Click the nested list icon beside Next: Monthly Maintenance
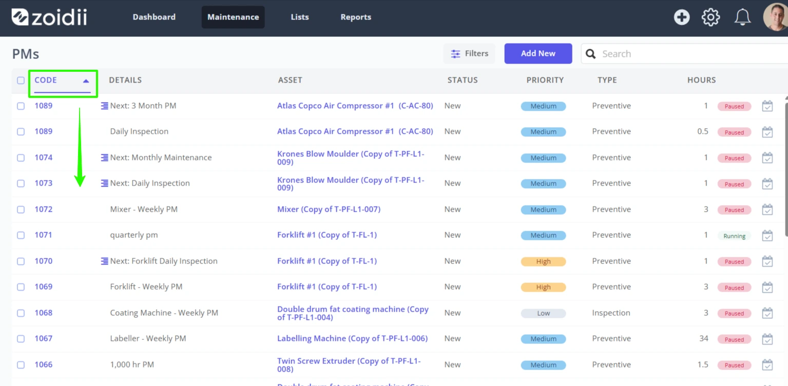Viewport: 788px width, 386px height. click(104, 157)
